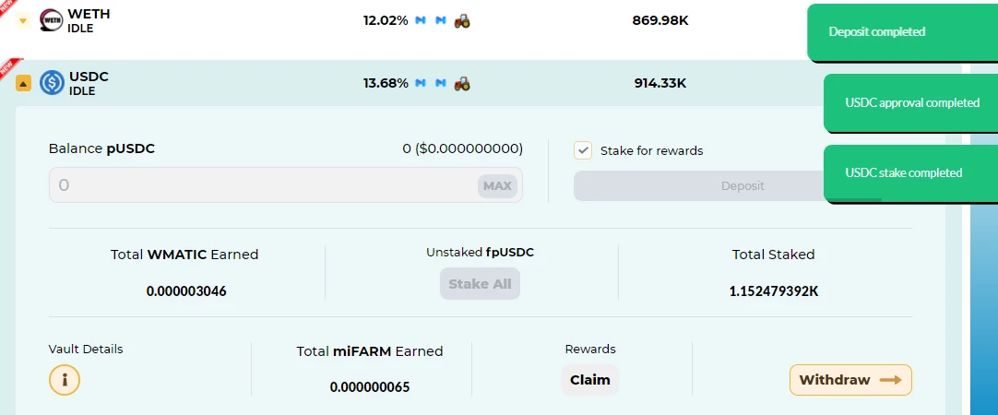Click the arrow icon on Withdraw
The image size is (998, 415).
890,380
